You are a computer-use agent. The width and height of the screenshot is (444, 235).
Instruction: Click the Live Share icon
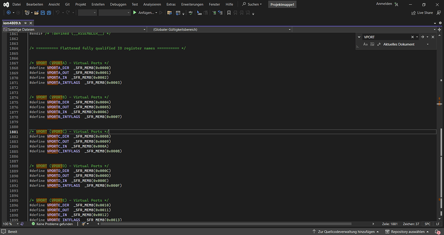coord(414,13)
